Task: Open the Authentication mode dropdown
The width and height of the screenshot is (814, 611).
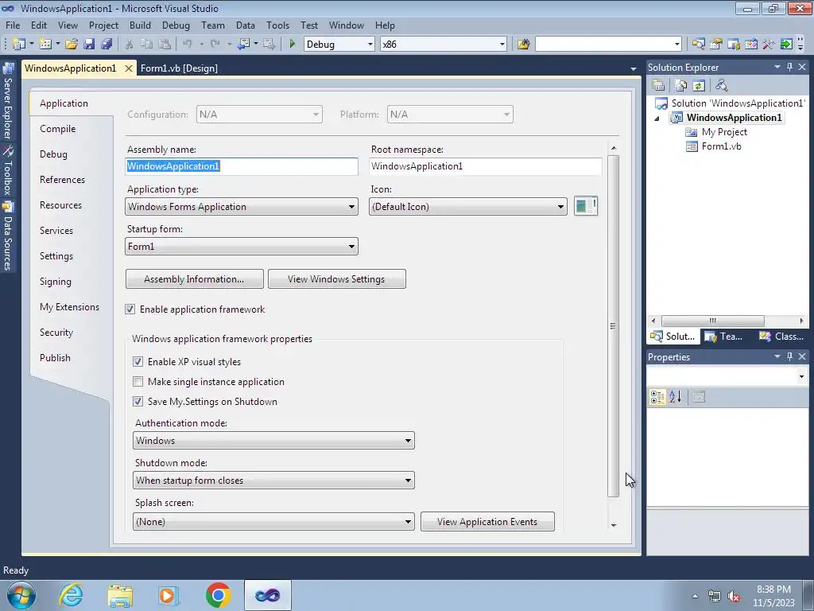Action: click(x=273, y=441)
